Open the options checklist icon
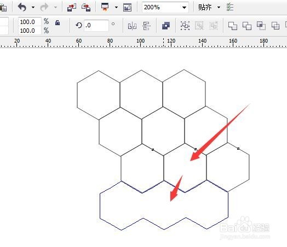 click(230, 7)
